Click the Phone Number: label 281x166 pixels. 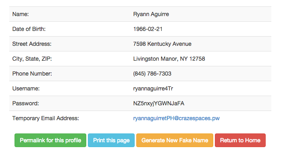click(x=32, y=74)
